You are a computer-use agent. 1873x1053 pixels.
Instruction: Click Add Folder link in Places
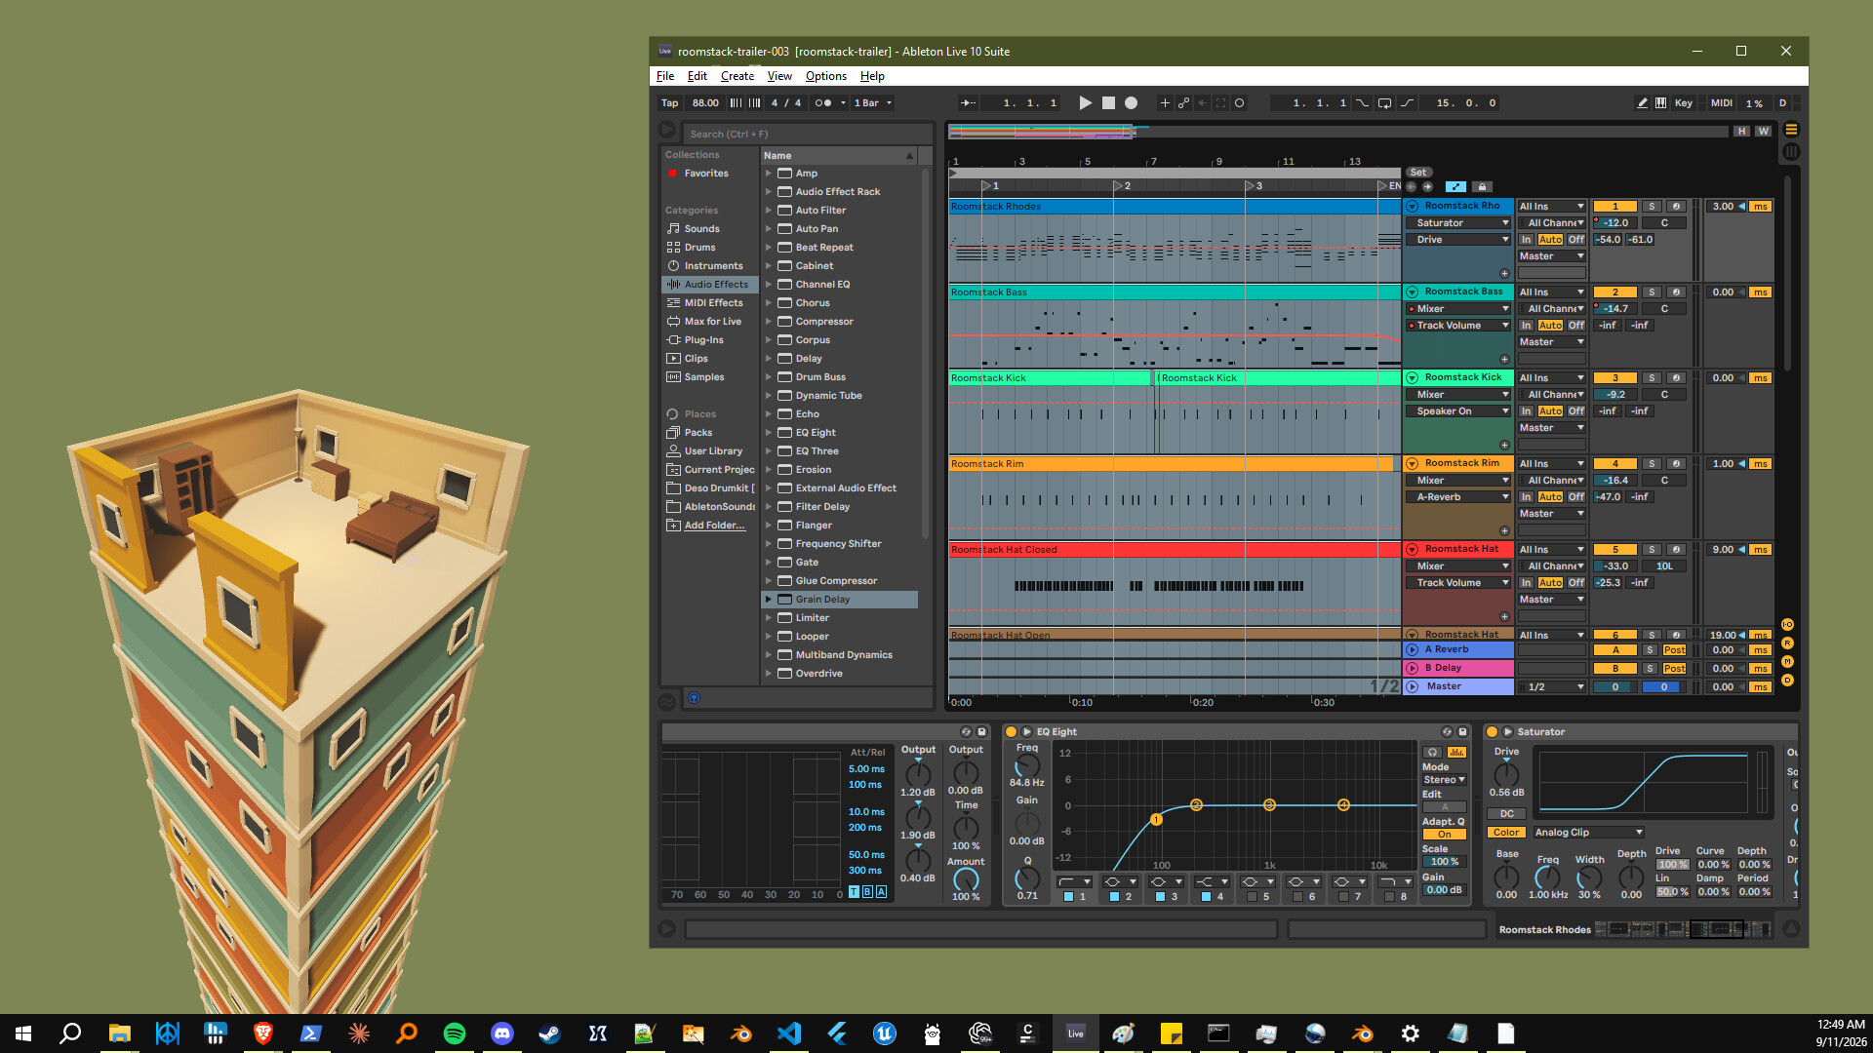click(714, 526)
